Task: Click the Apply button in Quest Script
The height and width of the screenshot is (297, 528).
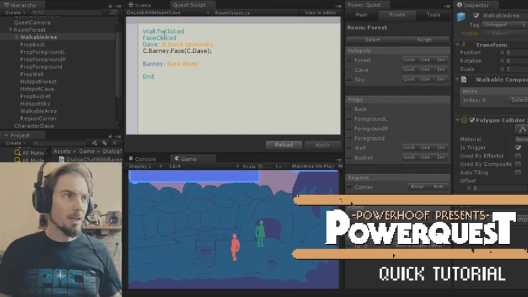Action: point(322,145)
